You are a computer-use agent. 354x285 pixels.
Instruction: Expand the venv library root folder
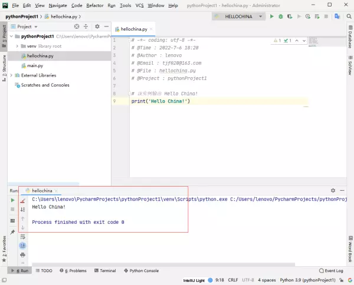(x=17, y=46)
